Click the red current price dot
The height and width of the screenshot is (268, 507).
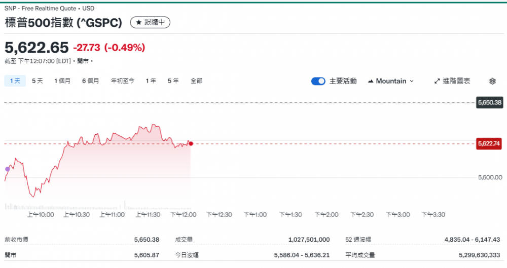tap(191, 144)
